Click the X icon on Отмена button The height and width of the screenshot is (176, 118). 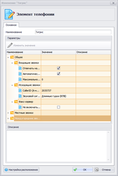[x=97, y=170]
